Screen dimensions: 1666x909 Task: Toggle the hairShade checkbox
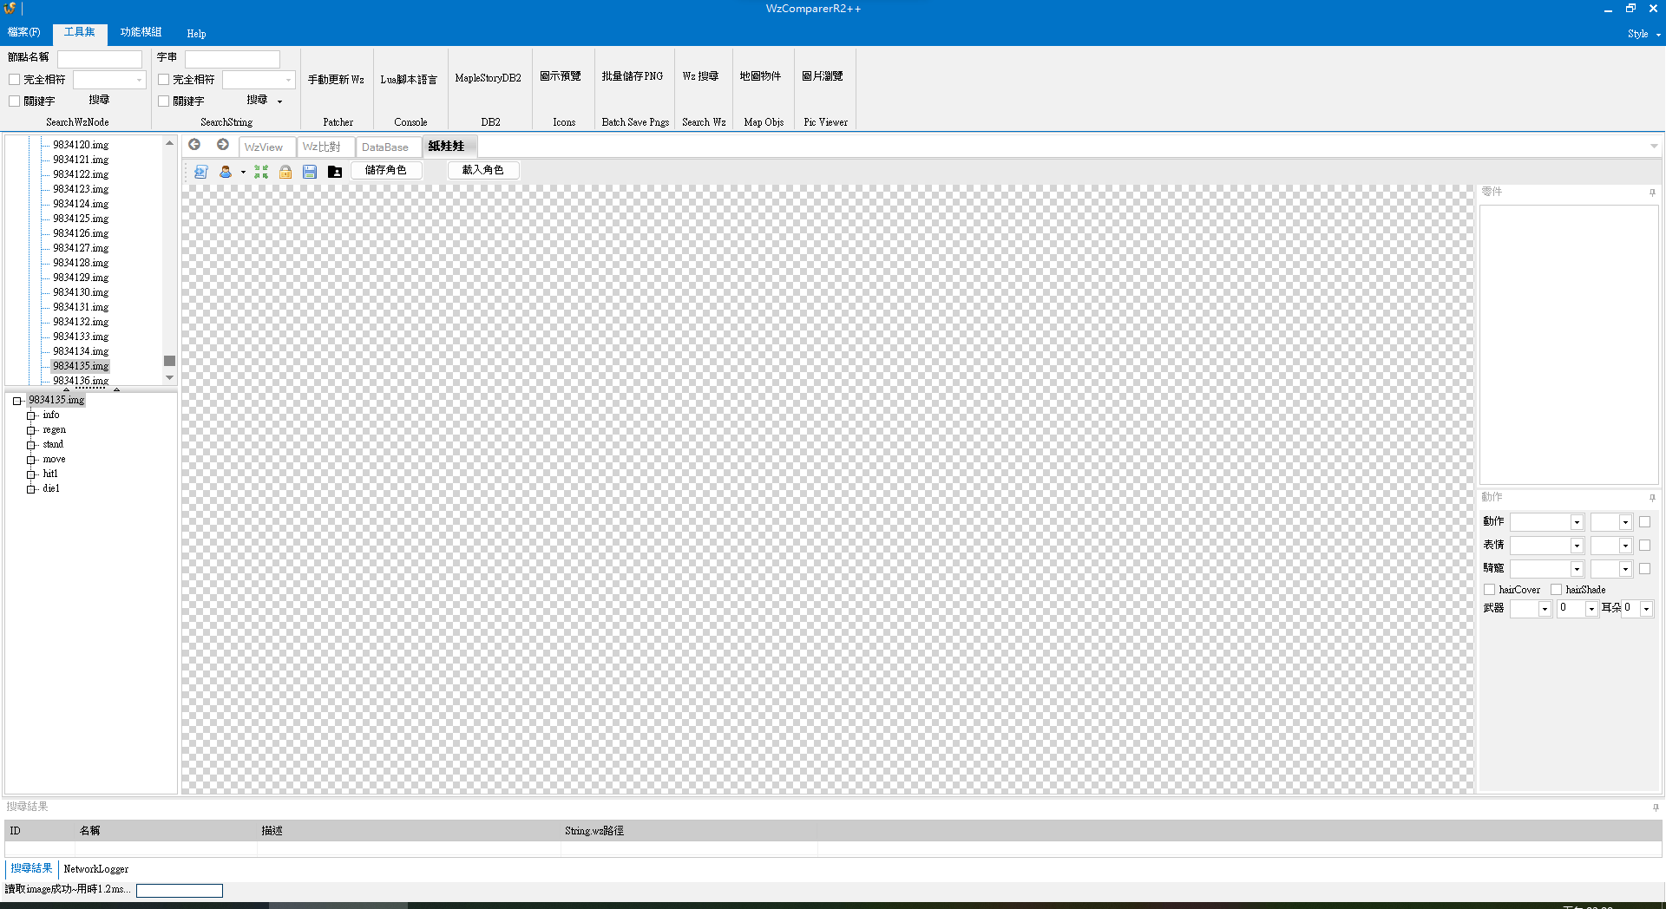pyautogui.click(x=1557, y=590)
